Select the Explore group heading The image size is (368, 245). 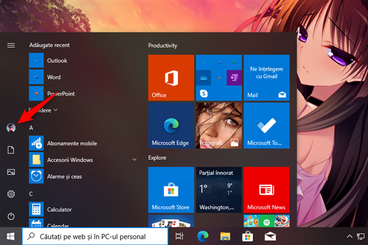[x=157, y=157]
